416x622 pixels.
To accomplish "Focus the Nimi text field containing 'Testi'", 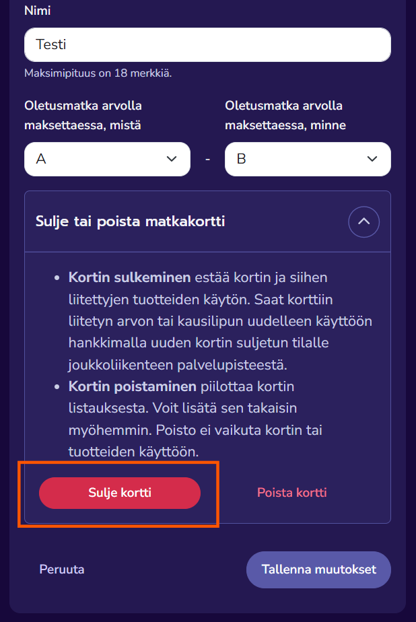I will point(207,45).
